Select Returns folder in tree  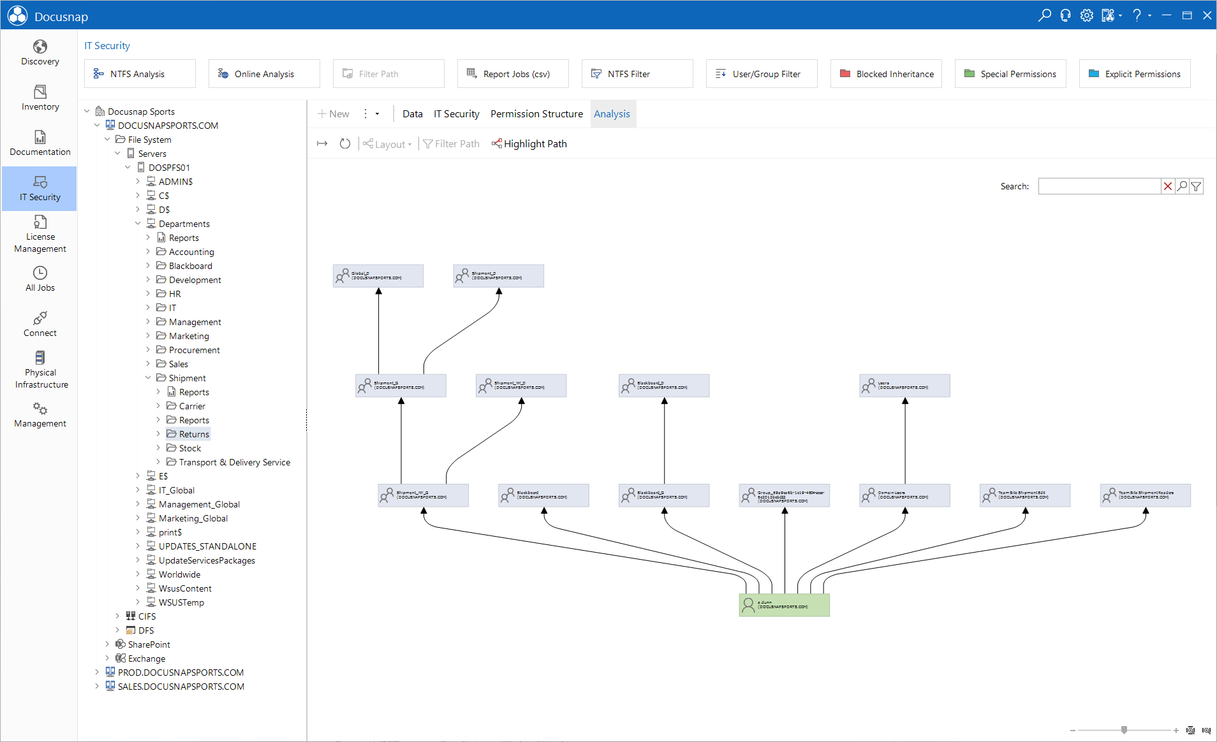tap(188, 434)
